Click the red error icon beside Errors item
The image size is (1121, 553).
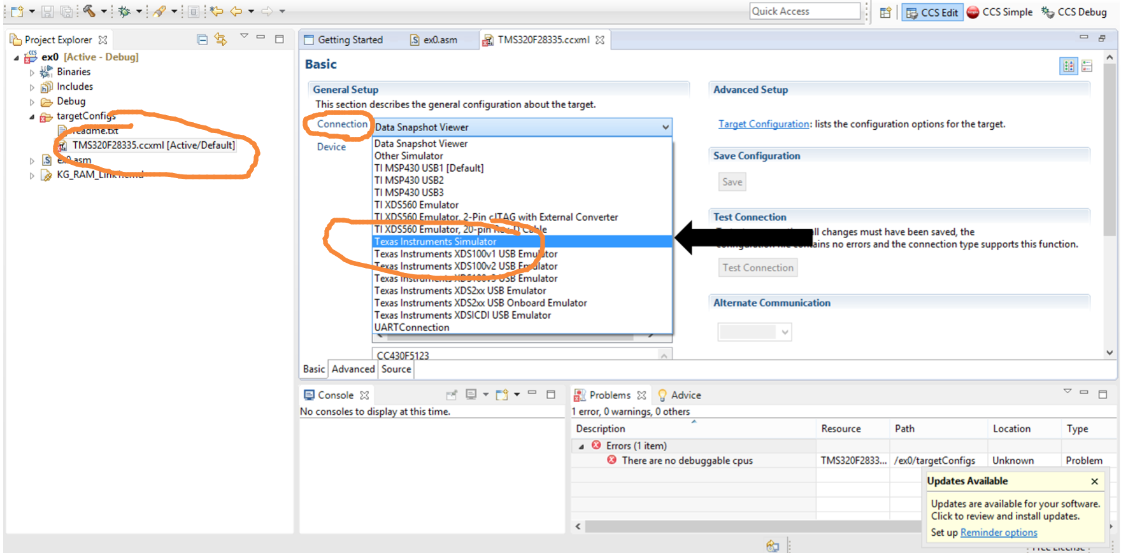(596, 445)
